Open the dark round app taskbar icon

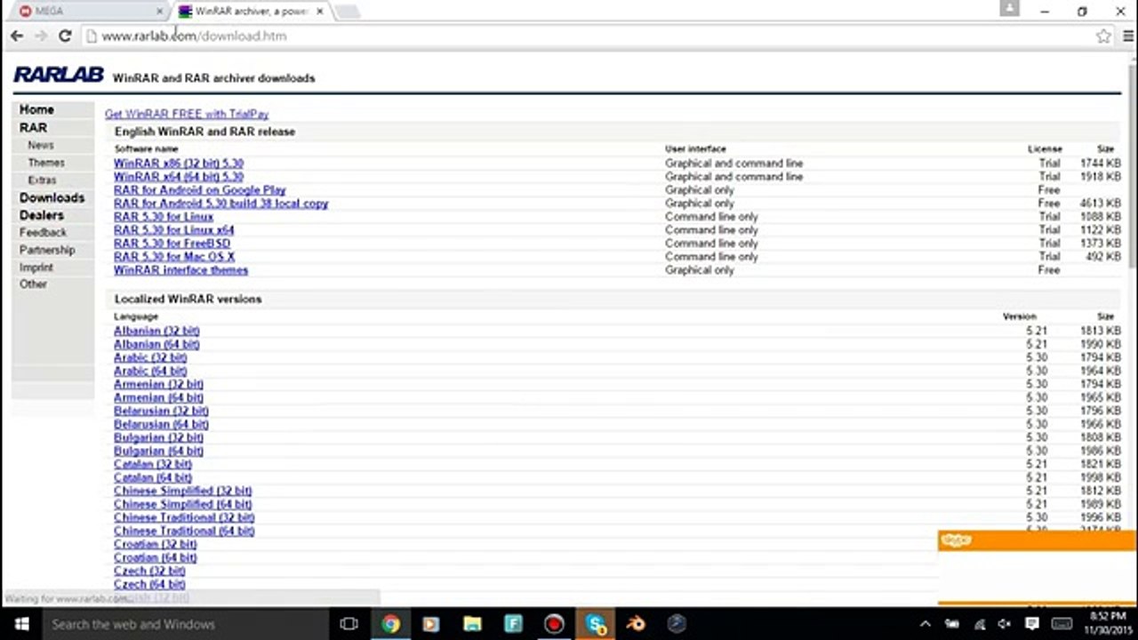point(677,624)
